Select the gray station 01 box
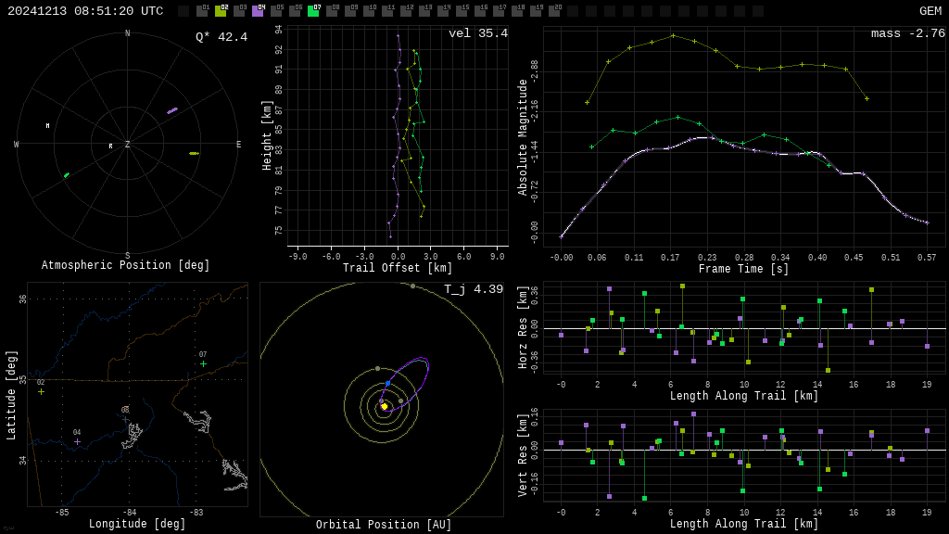The width and height of the screenshot is (949, 534). click(202, 11)
